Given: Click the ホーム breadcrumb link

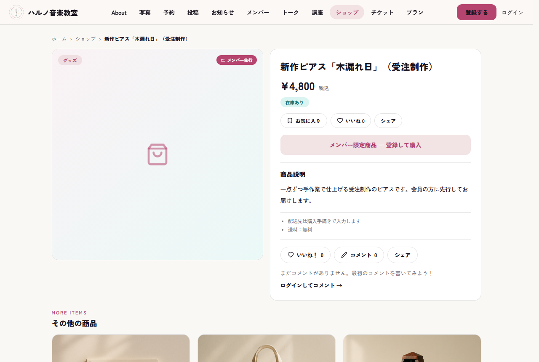Looking at the screenshot, I should [59, 39].
